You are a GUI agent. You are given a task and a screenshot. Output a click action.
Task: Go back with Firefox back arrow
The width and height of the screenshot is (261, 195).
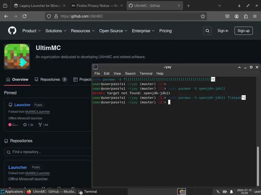pos(6,16)
